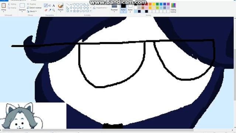
Task: Click the horizontal scrollbar right arrow
Action: [x=233, y=130]
